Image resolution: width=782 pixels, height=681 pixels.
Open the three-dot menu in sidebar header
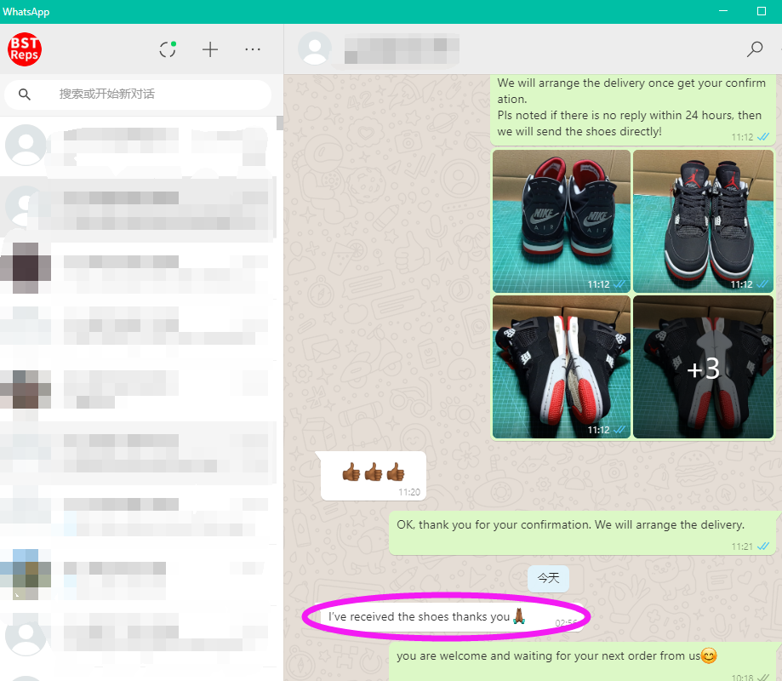(253, 49)
